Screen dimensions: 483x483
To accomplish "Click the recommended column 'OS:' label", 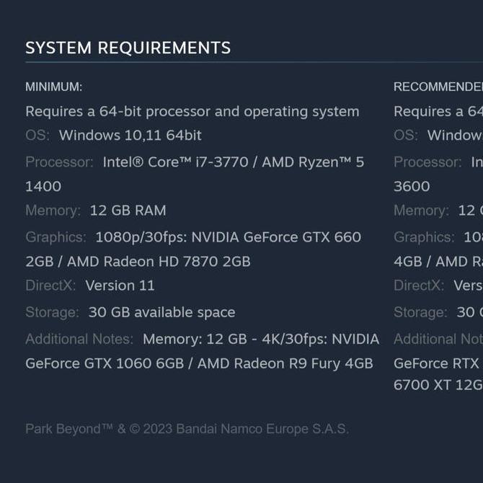I will [x=406, y=136].
